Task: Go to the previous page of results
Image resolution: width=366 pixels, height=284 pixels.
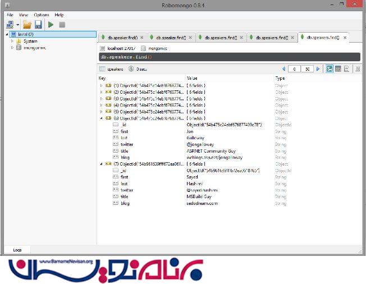Action: [283, 69]
